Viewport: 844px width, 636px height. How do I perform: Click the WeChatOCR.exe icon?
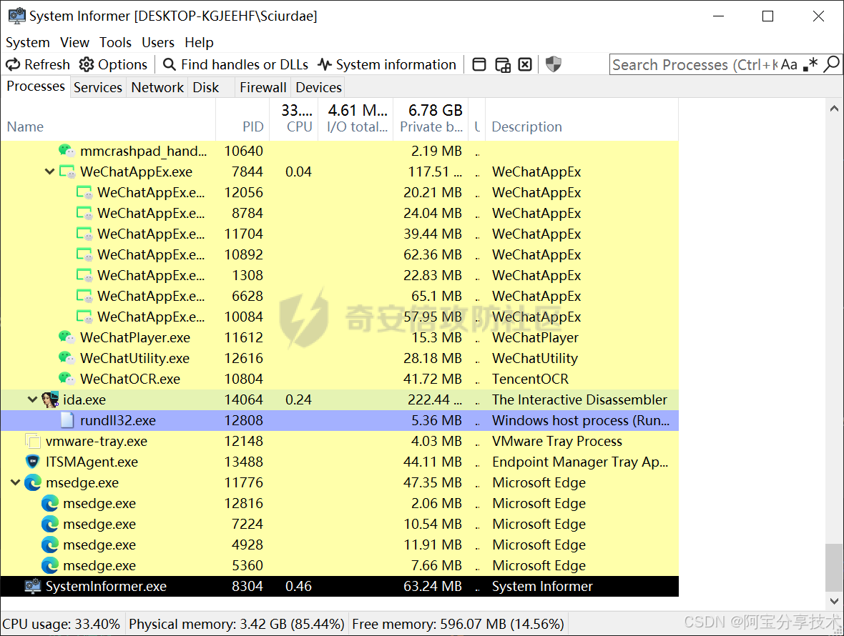pyautogui.click(x=67, y=379)
